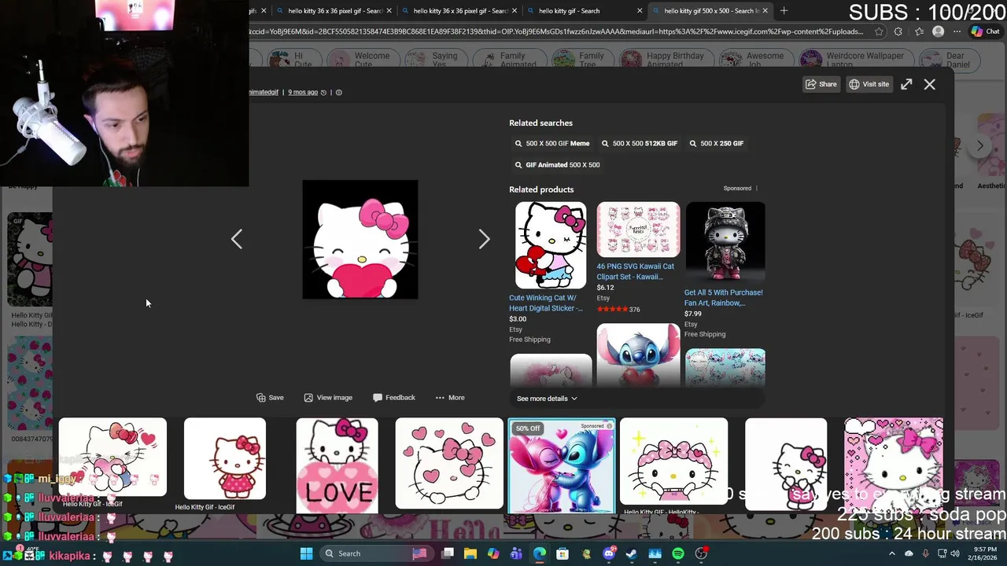Share this Hello Kitty image
Image resolution: width=1007 pixels, height=566 pixels.
821,84
